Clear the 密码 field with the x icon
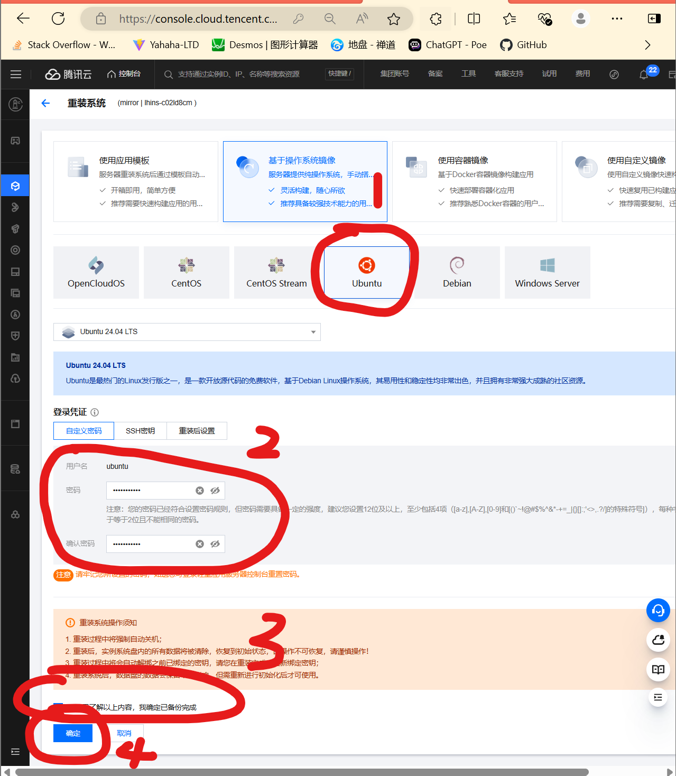This screenshot has width=676, height=776. 200,491
